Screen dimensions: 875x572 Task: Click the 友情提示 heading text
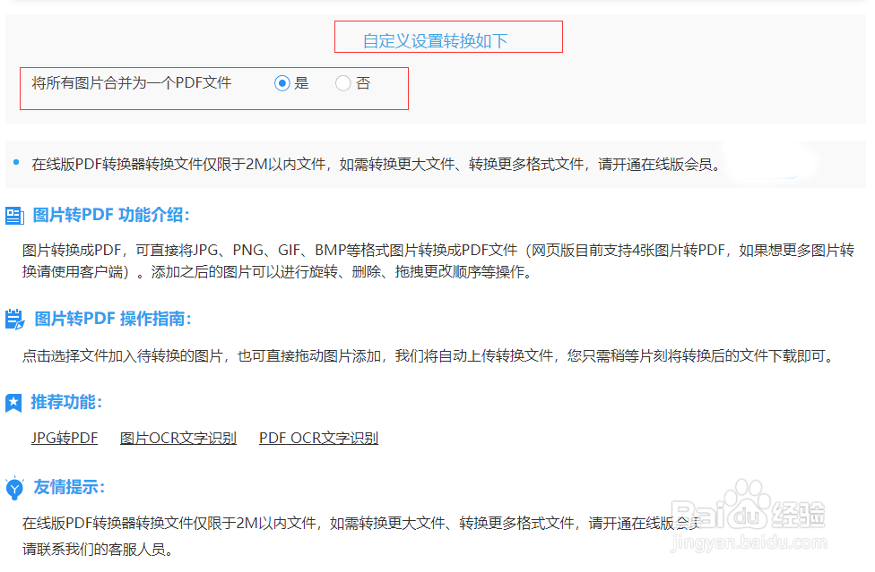pos(69,487)
